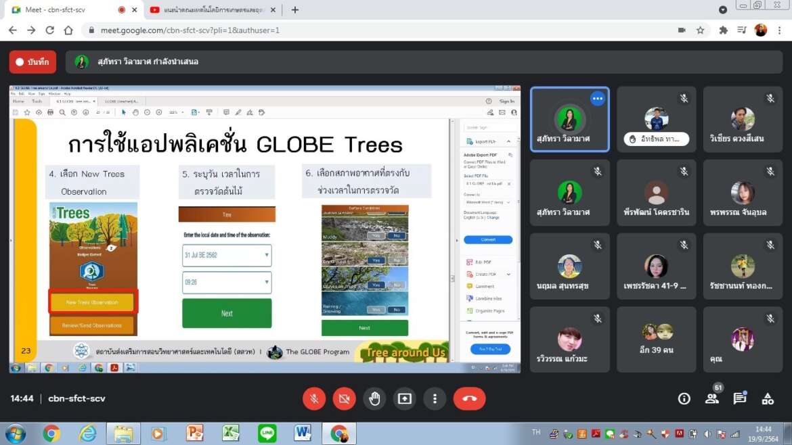The height and width of the screenshot is (445, 792).
Task: Leave the call with red hang-up button
Action: [x=469, y=398]
